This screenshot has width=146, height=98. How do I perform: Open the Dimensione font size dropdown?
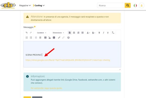(x=58, y=33)
